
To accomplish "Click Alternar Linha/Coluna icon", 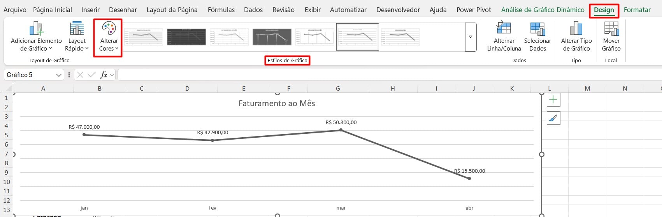I will coord(504,29).
